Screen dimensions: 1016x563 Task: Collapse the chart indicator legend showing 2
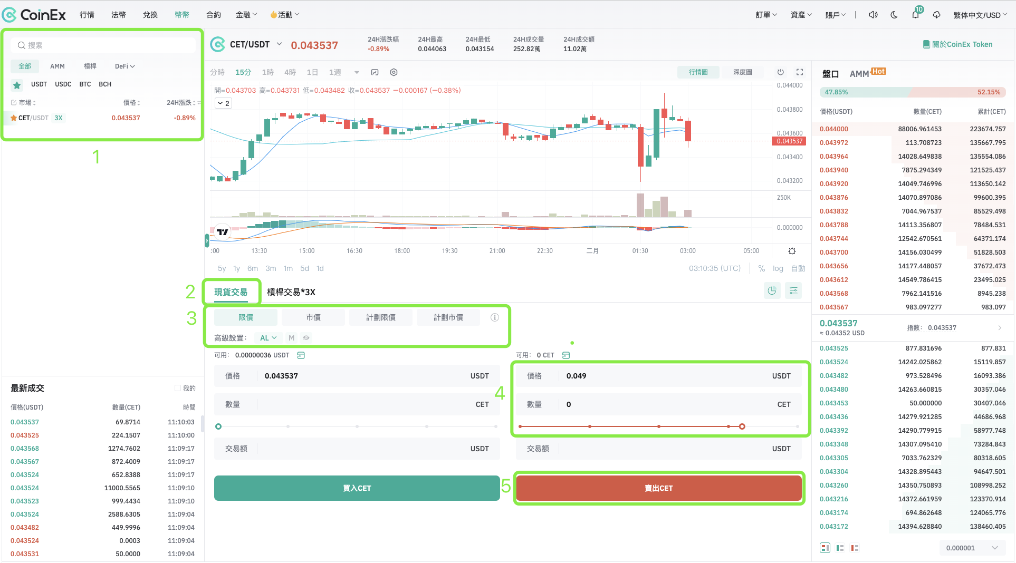[224, 103]
